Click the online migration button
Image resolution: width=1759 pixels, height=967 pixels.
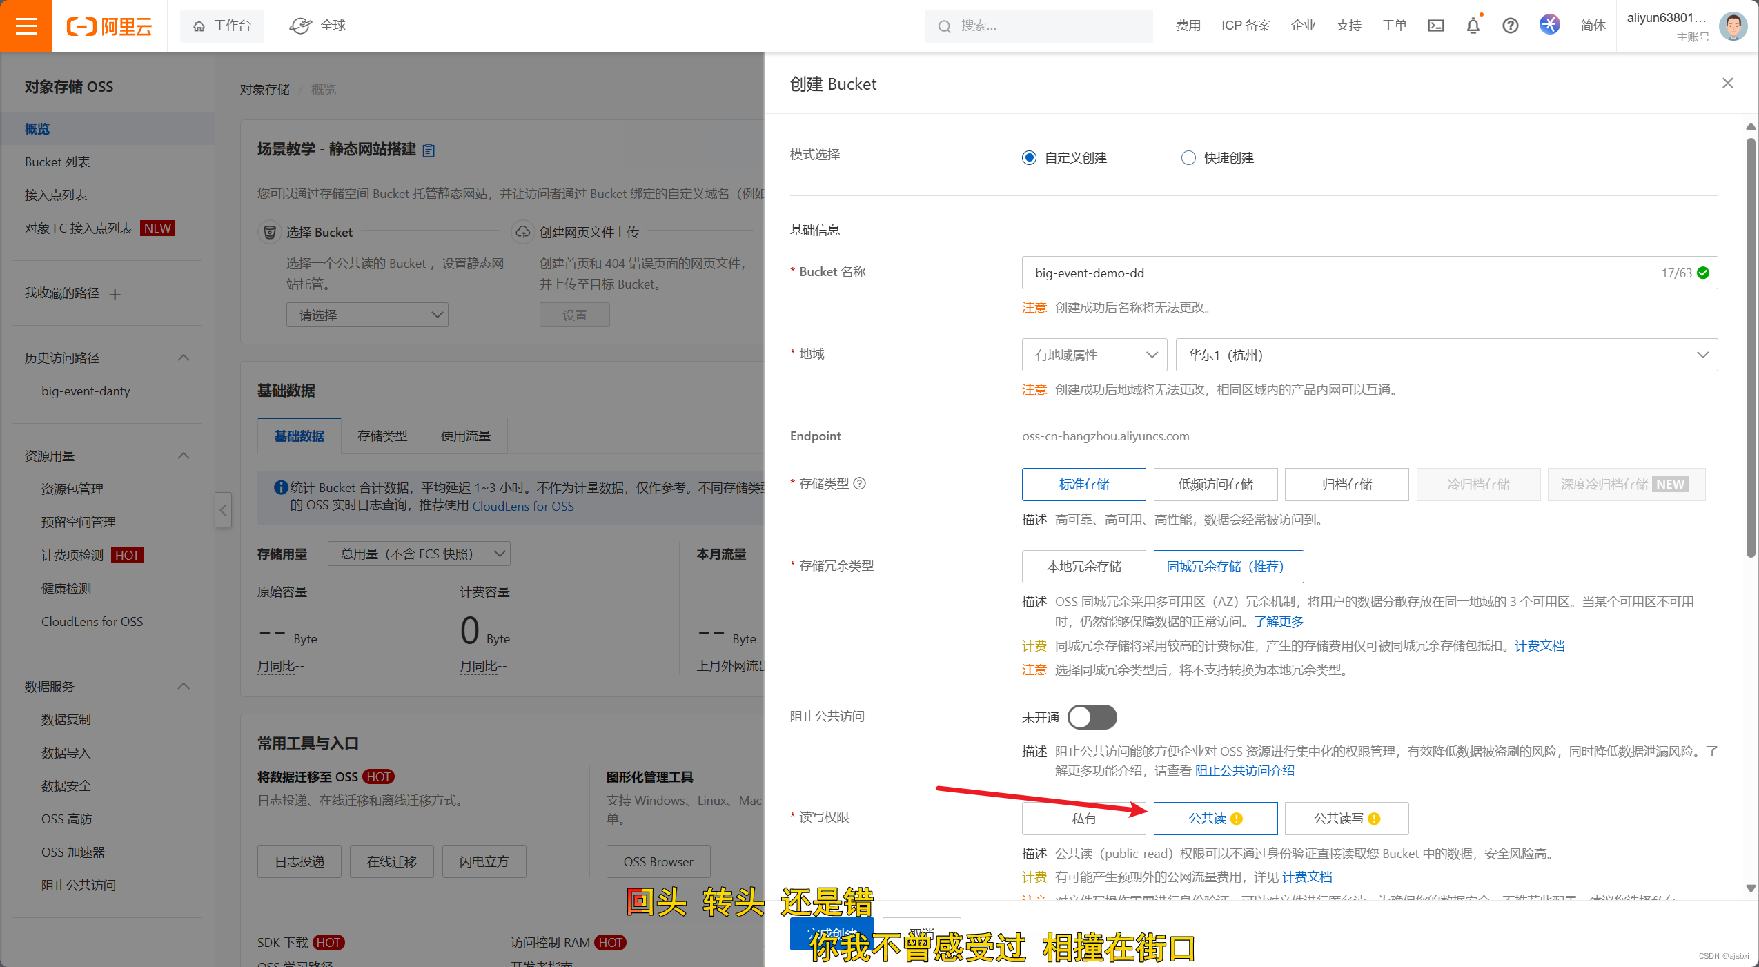click(392, 862)
